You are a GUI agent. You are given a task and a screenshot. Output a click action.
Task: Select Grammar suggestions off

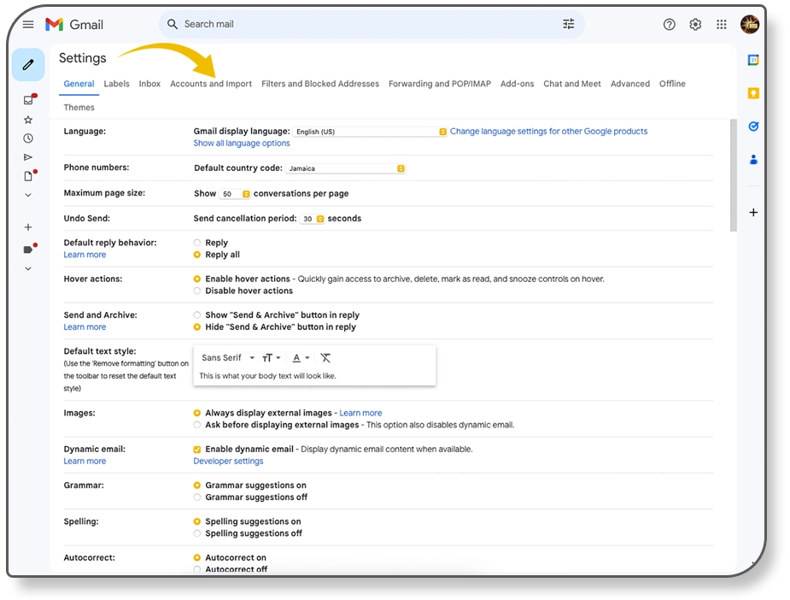[197, 497]
